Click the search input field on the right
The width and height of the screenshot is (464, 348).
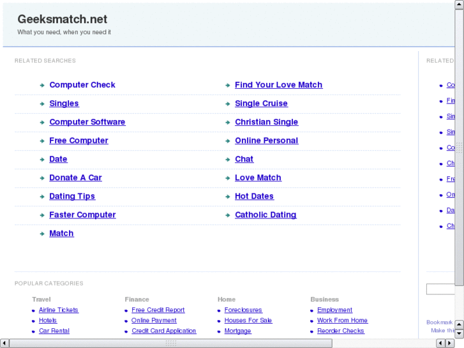coord(440,289)
